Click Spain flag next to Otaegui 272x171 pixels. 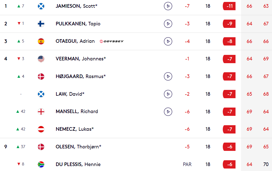[41, 41]
